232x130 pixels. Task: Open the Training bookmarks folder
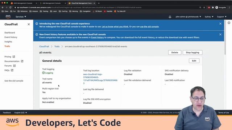(x=44, y=11)
